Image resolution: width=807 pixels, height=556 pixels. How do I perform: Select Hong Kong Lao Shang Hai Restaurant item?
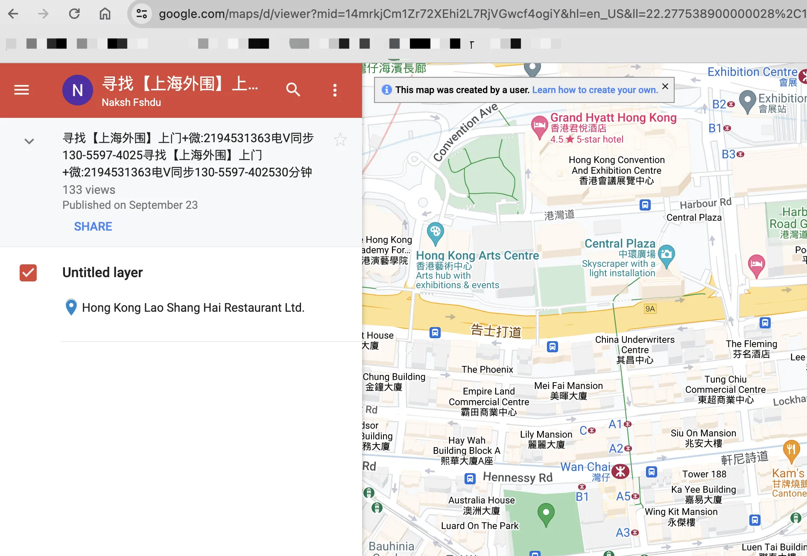[193, 307]
